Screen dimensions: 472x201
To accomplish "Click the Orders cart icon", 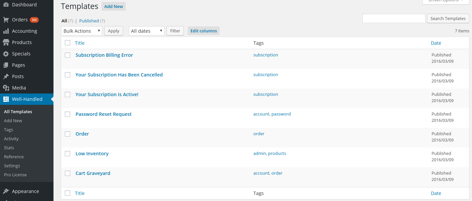I will point(6,20).
